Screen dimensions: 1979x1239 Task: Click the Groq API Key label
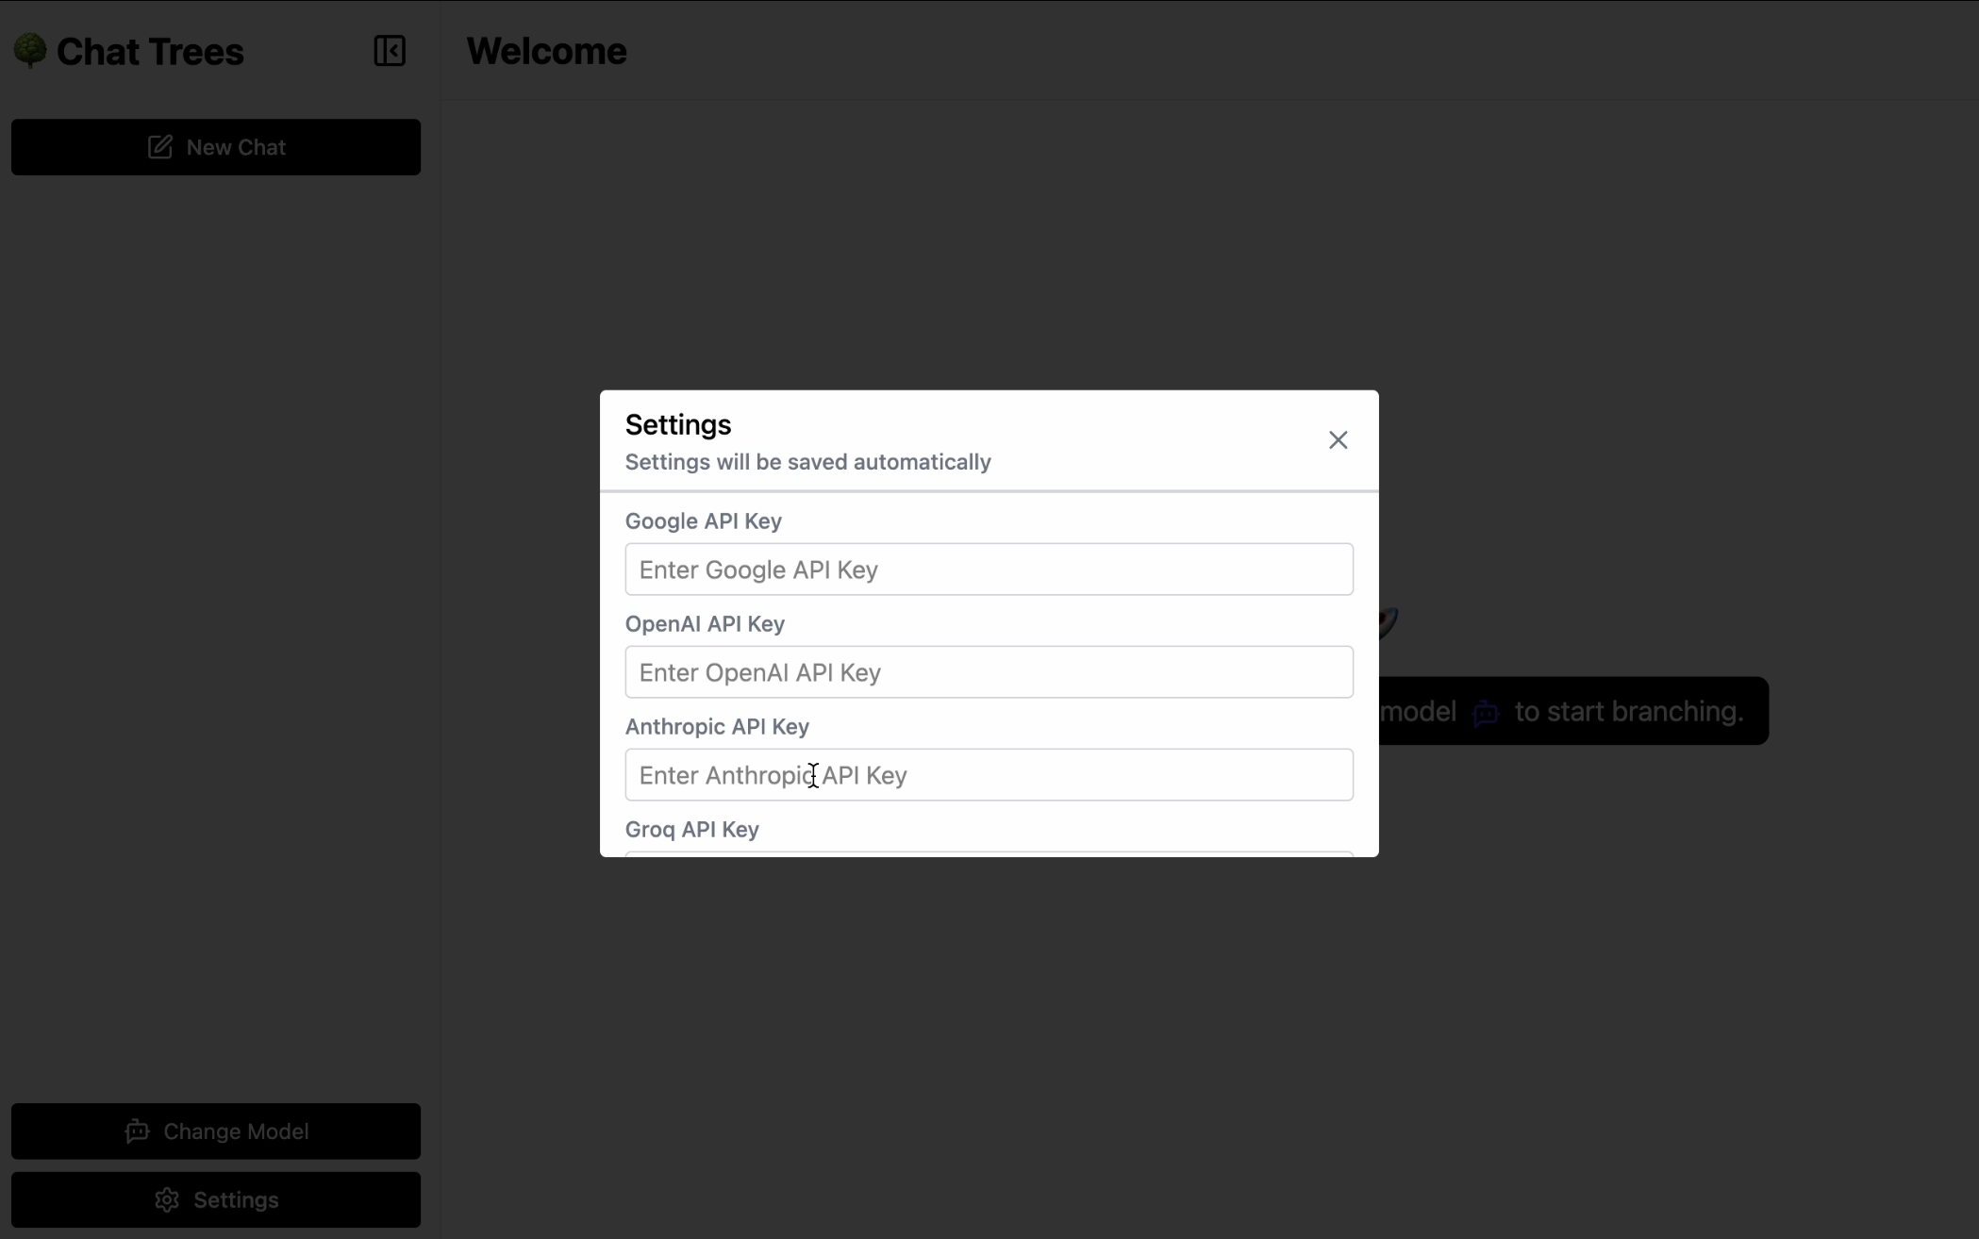tap(692, 830)
